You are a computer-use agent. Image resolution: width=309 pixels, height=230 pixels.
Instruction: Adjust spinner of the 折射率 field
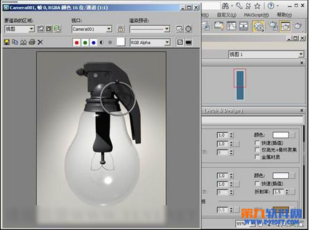287,192
